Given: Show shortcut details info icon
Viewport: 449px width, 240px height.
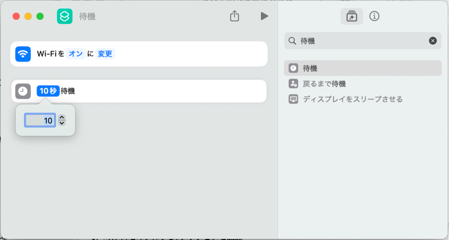Looking at the screenshot, I should (374, 16).
